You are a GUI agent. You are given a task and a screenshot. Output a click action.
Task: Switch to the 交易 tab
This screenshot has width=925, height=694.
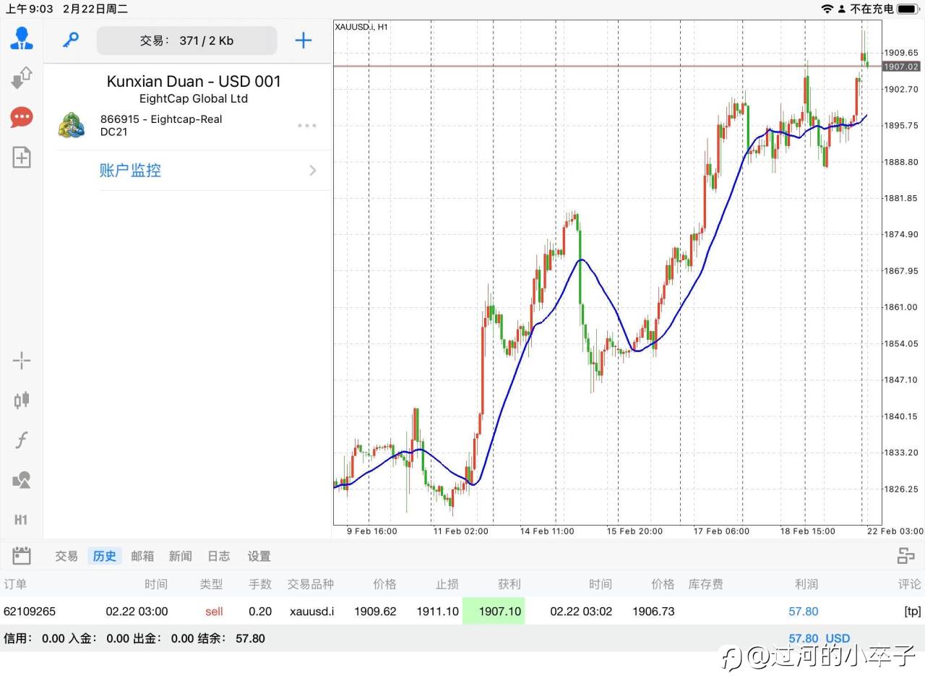(66, 556)
